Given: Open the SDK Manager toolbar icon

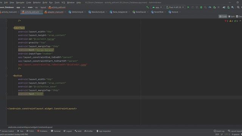Looking at the screenshot, I should [233, 7].
